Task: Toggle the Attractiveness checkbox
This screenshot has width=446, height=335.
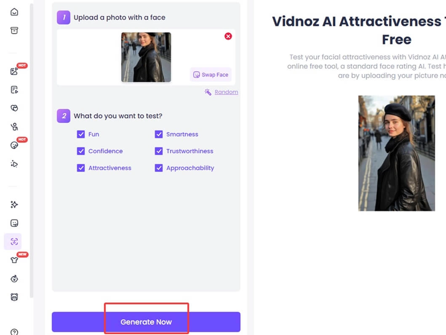Action: pos(81,168)
